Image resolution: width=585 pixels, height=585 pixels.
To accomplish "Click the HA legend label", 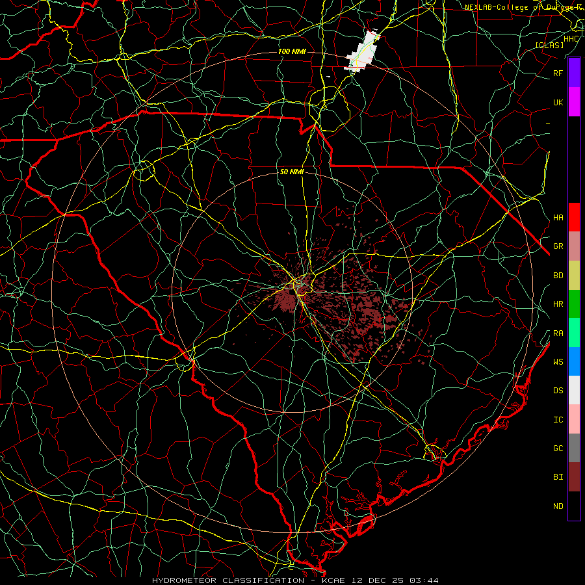I will coord(558,217).
